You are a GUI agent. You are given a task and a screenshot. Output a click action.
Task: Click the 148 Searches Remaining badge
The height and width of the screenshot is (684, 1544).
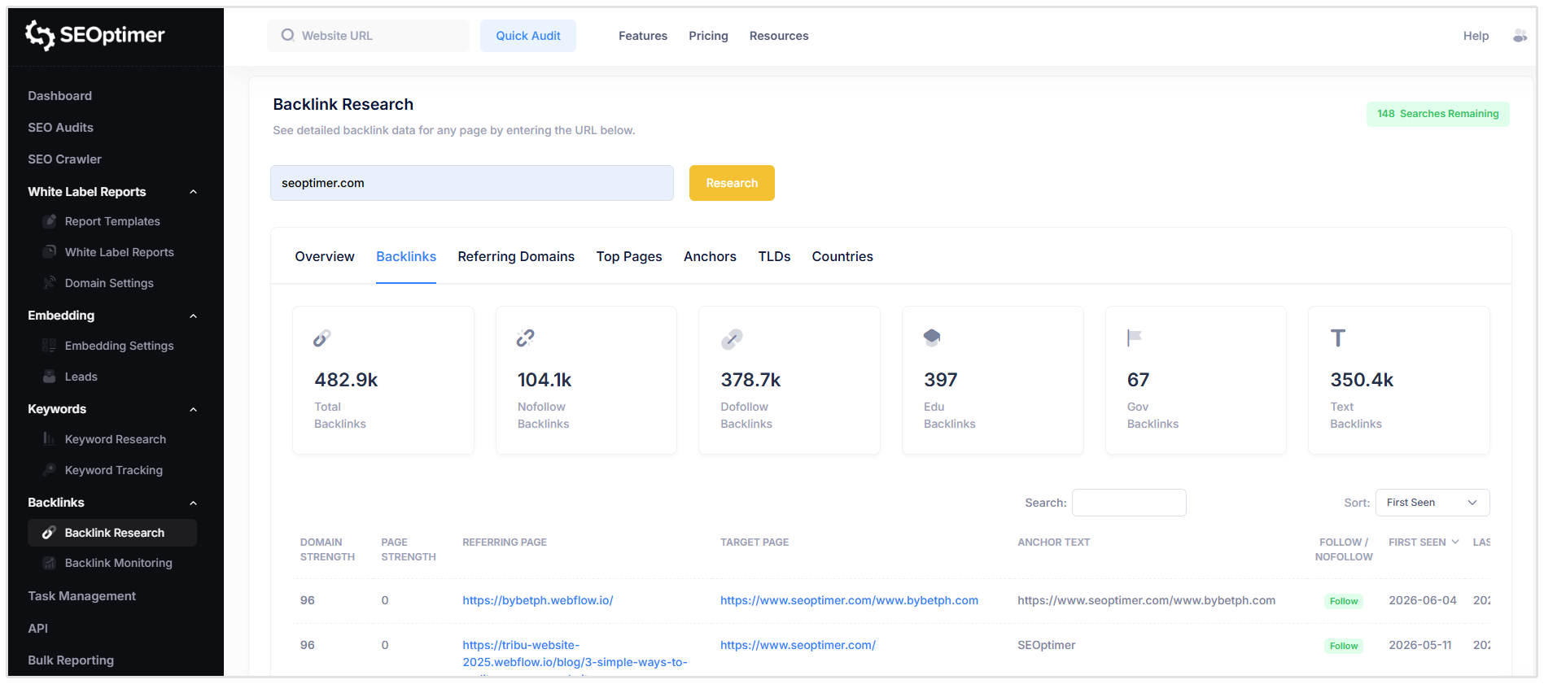coord(1437,114)
